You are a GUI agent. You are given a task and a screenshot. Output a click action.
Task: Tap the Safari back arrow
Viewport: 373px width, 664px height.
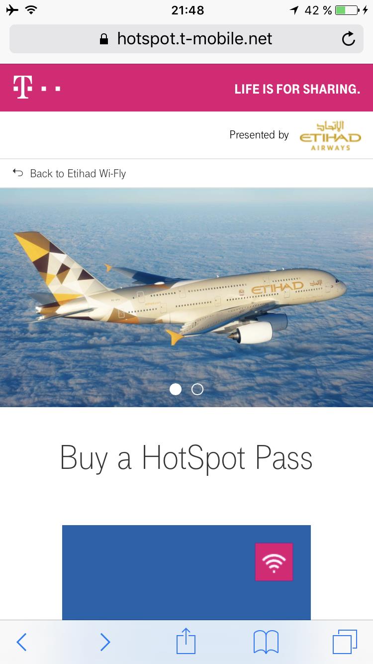pyautogui.click(x=21, y=642)
